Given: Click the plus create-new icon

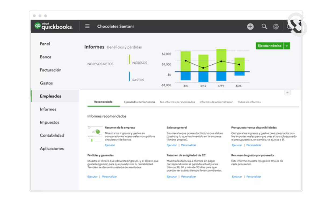Looking at the screenshot, I should click(x=250, y=26).
